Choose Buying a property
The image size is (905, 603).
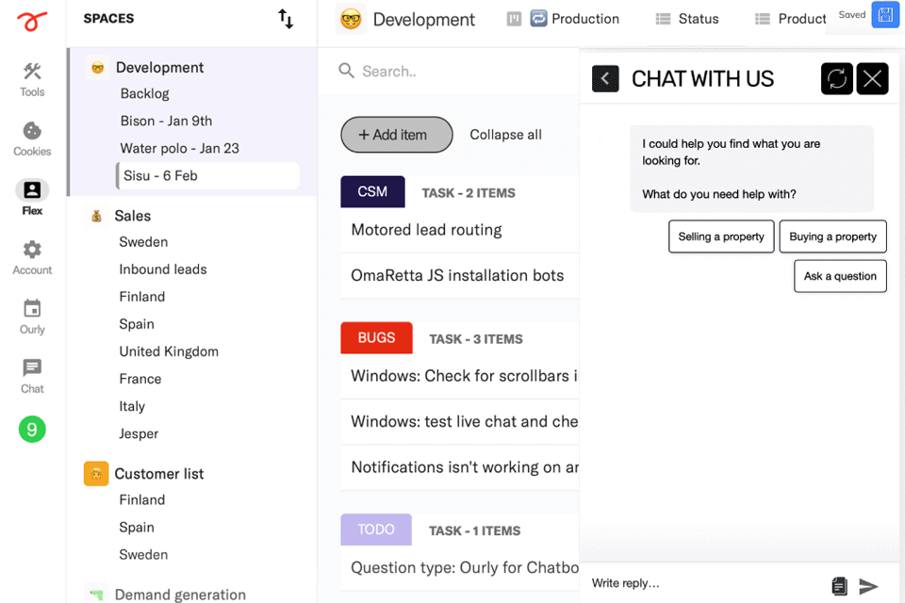832,236
